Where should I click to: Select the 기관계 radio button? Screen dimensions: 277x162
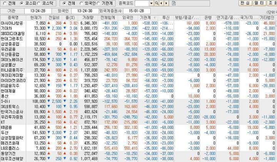tap(98, 3)
